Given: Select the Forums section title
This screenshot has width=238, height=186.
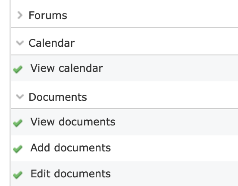Looking at the screenshot, I should coord(48,16).
